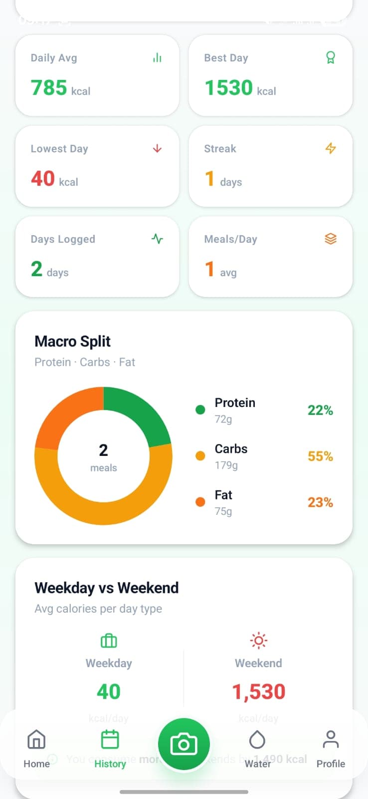Open the camera to log a meal
Viewport: 368px width, 799px height.
click(184, 744)
